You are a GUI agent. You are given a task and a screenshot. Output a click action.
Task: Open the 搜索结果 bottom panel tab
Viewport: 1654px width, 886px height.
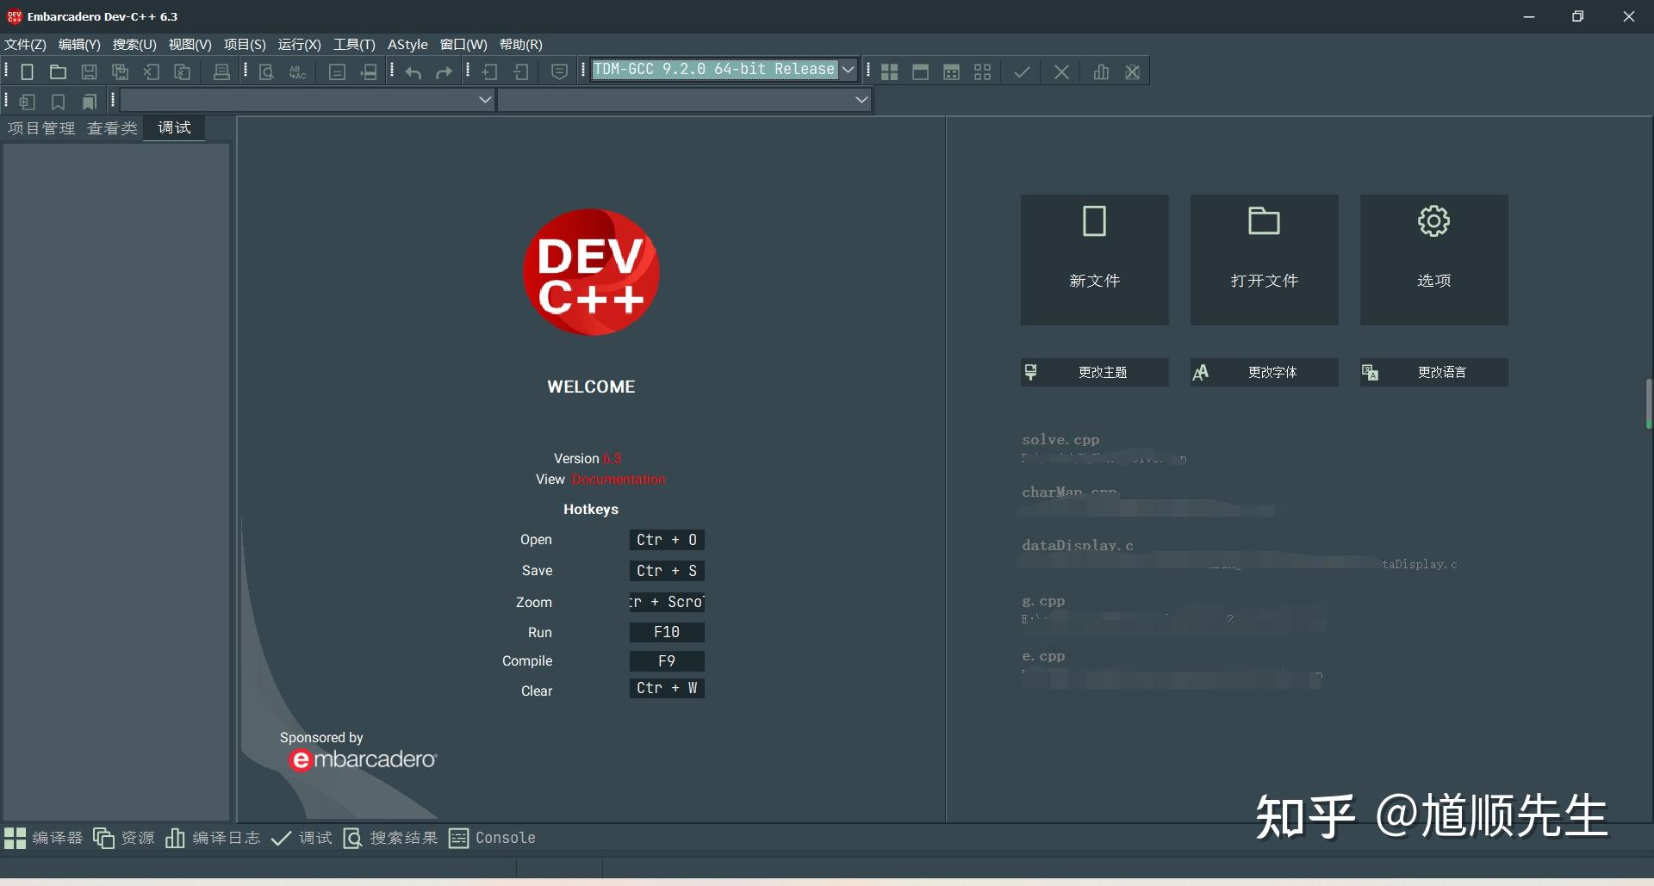390,839
